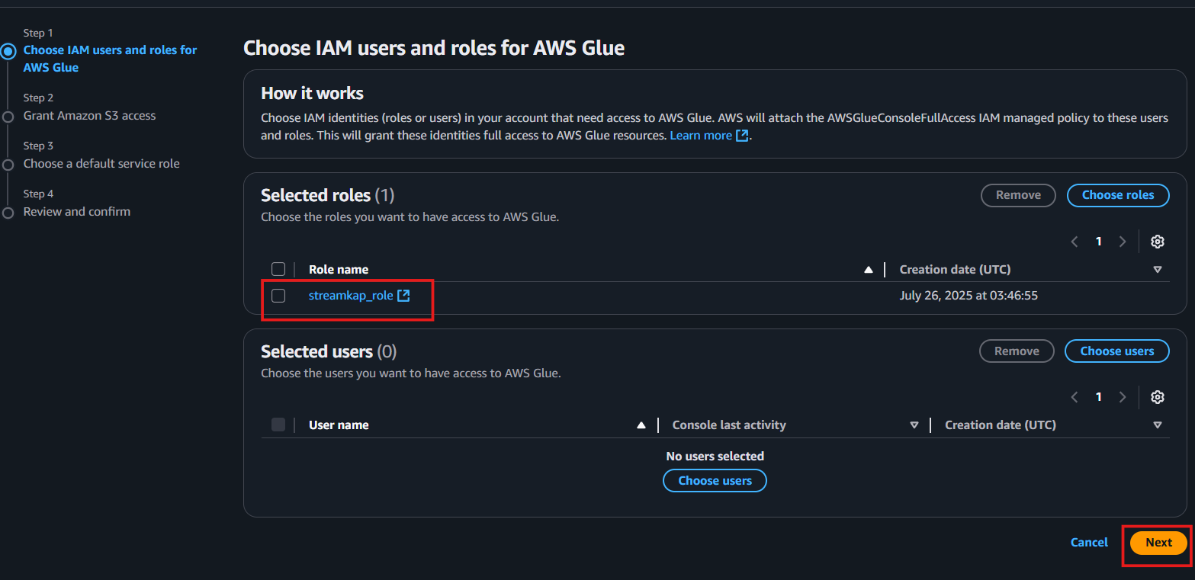Click external link icon beside Learn more
Viewport: 1195px width, 580px height.
click(742, 136)
